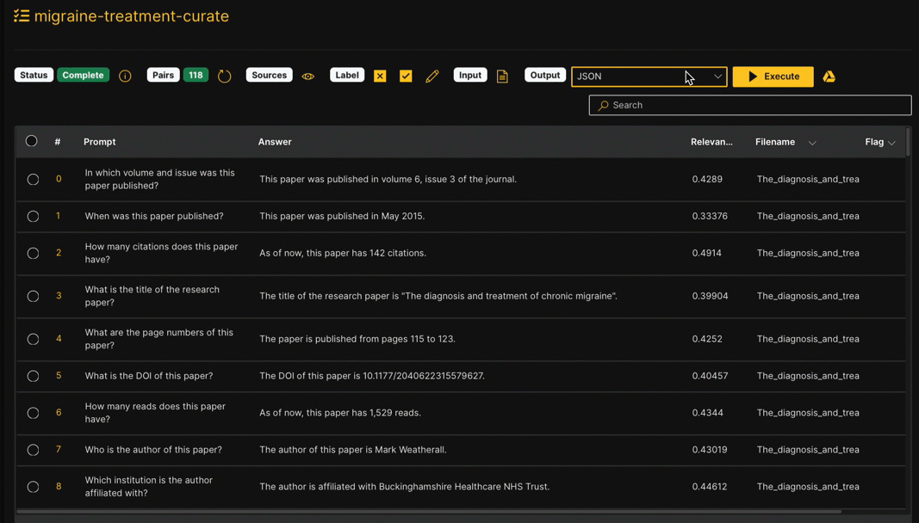
Task: Expand the Flag column dropdown chevron
Action: click(891, 143)
